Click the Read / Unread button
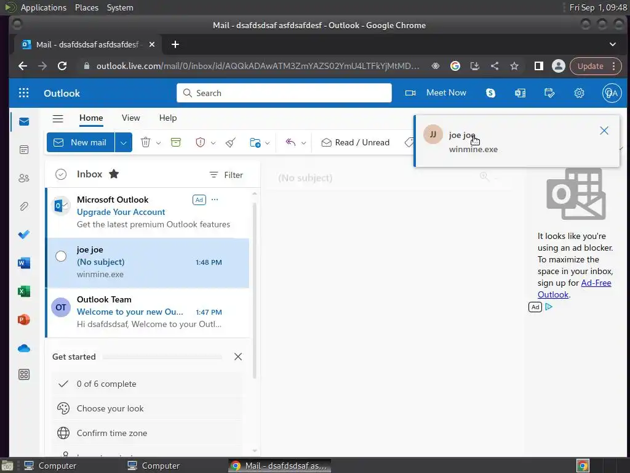 [356, 142]
